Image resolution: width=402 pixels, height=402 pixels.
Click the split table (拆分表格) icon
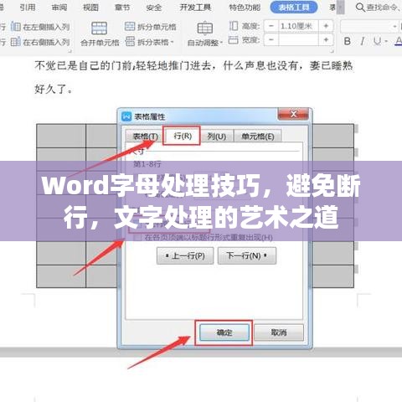130,41
